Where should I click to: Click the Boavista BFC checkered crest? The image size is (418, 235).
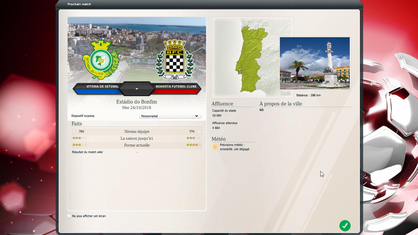click(175, 59)
